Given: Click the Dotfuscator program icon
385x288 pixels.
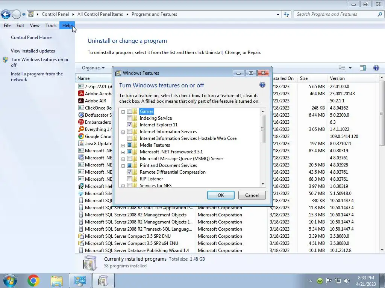Looking at the screenshot, I should pos(81,115).
